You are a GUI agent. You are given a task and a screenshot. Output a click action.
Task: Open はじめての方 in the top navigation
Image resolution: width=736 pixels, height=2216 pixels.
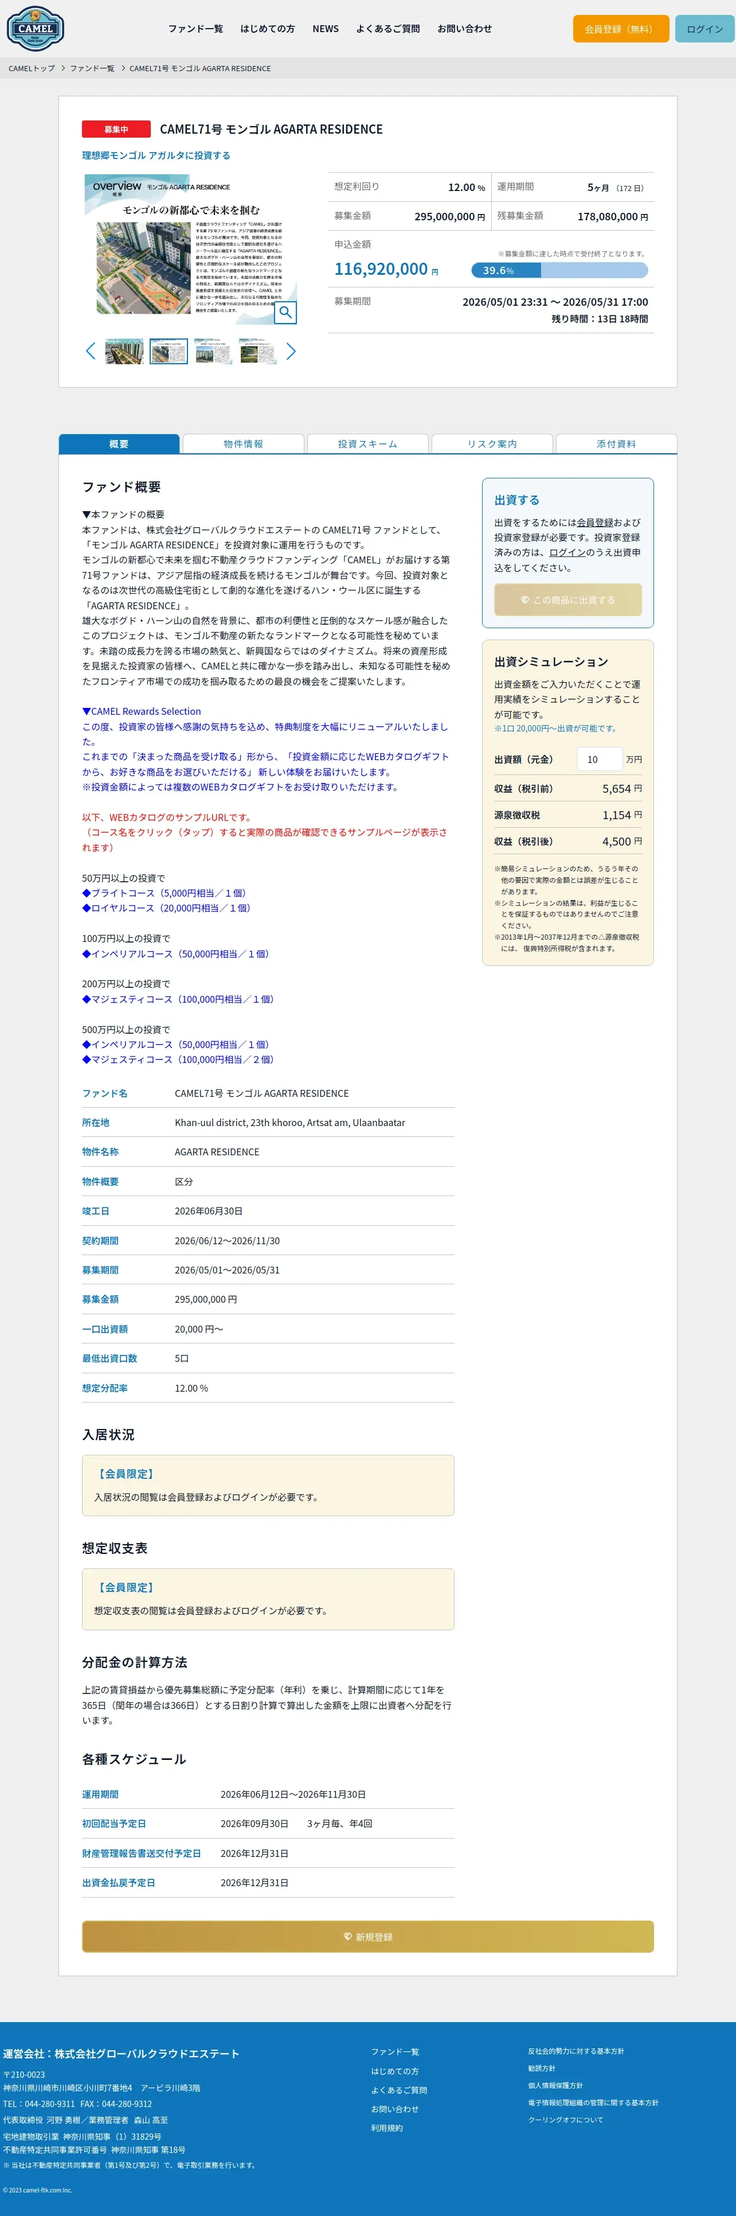click(x=267, y=28)
